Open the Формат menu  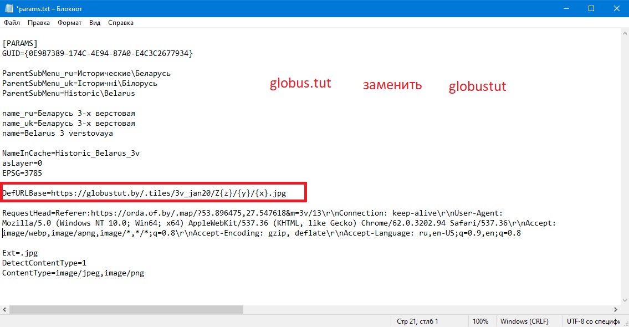pyautogui.click(x=69, y=23)
